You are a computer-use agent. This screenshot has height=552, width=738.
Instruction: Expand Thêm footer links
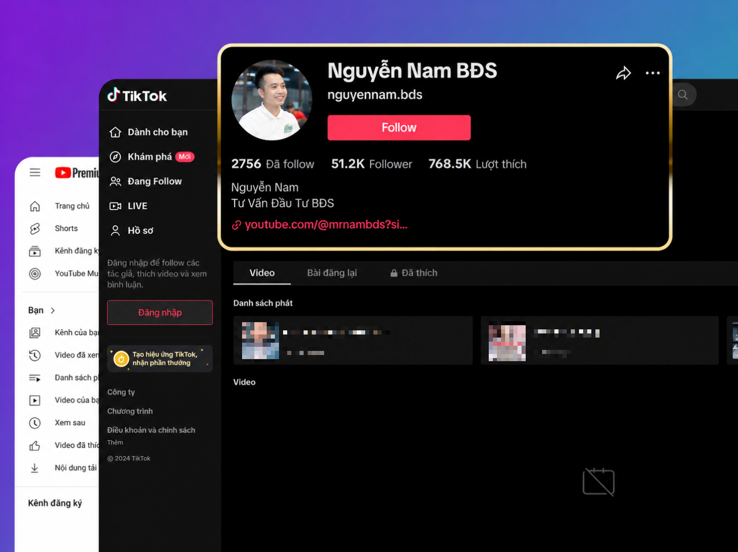point(115,442)
